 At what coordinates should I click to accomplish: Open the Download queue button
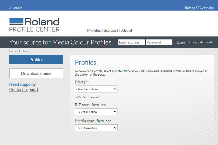(x=36, y=73)
